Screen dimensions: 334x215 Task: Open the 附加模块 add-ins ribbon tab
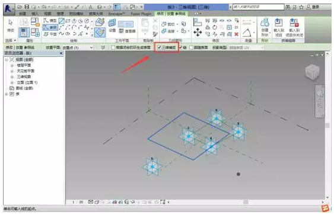[x=76, y=14]
